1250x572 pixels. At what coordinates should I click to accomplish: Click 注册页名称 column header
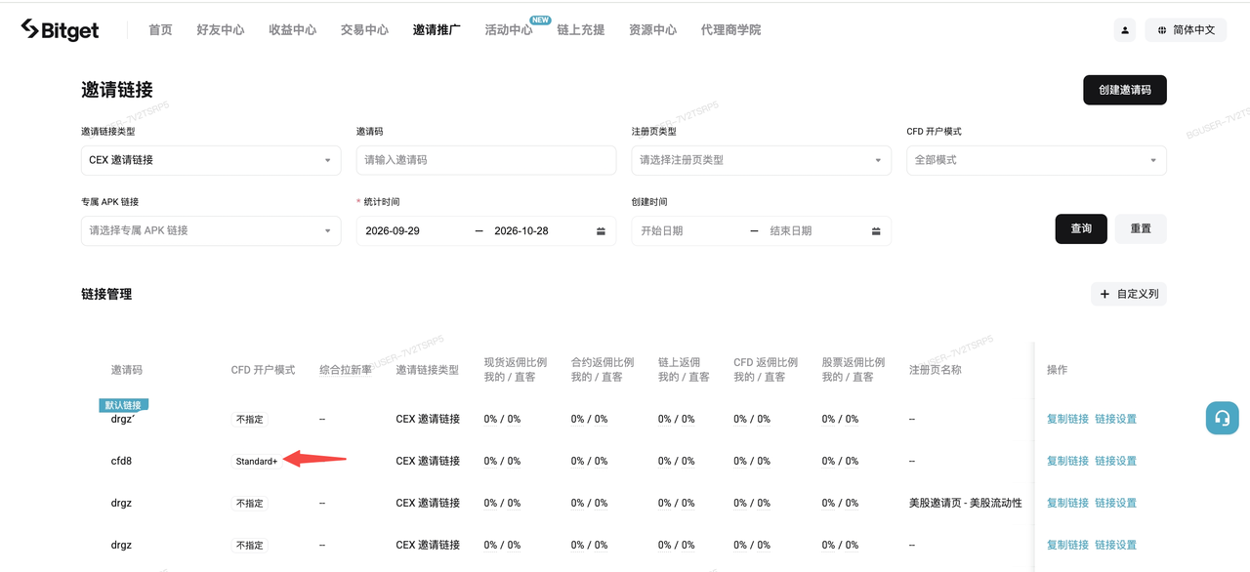point(935,370)
